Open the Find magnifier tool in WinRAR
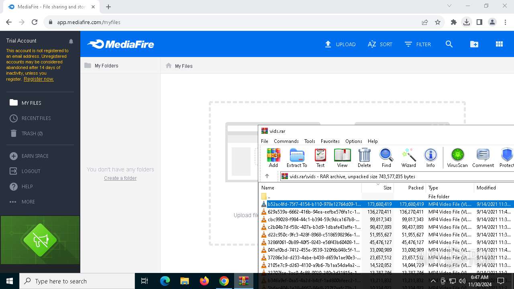 pyautogui.click(x=386, y=158)
